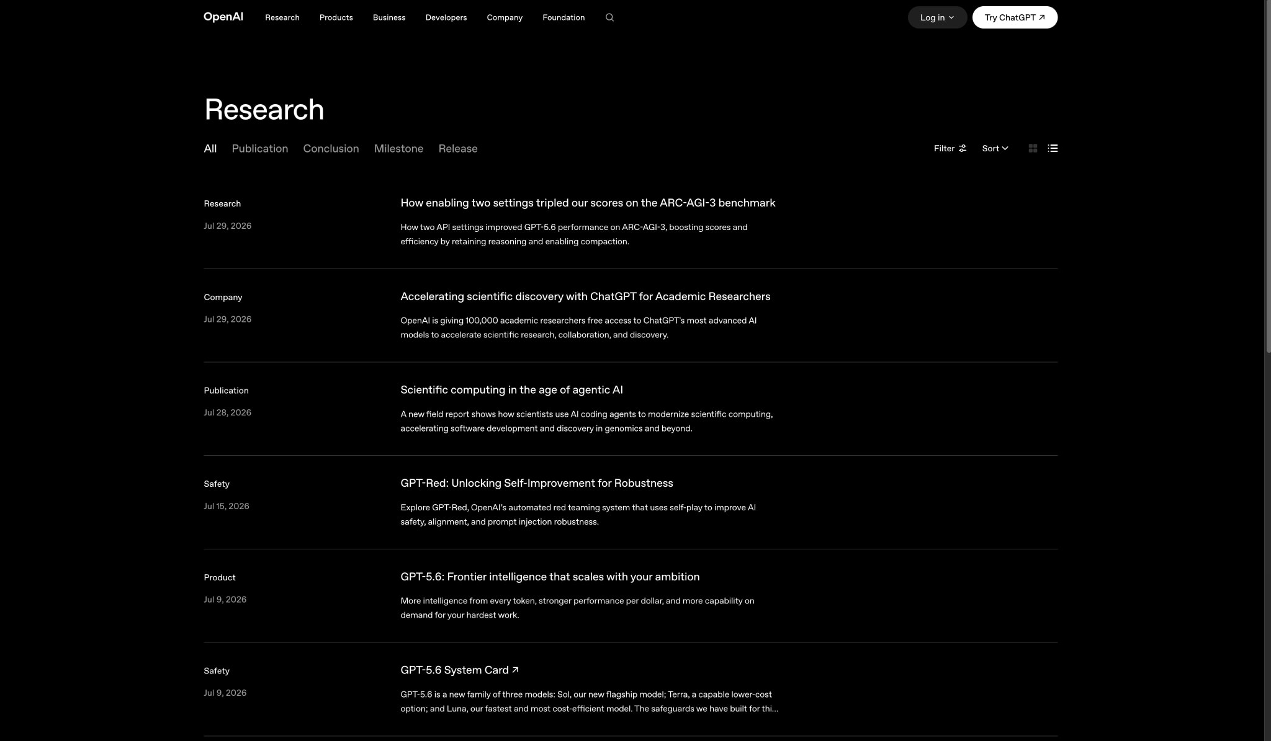Image resolution: width=1271 pixels, height=741 pixels.
Task: Select the Release tab
Action: tap(458, 149)
